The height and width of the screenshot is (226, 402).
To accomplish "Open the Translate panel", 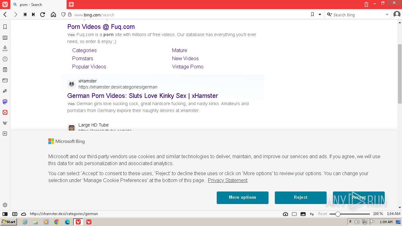I will point(5,91).
